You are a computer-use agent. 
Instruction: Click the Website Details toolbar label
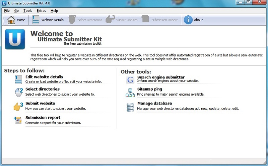[53, 20]
